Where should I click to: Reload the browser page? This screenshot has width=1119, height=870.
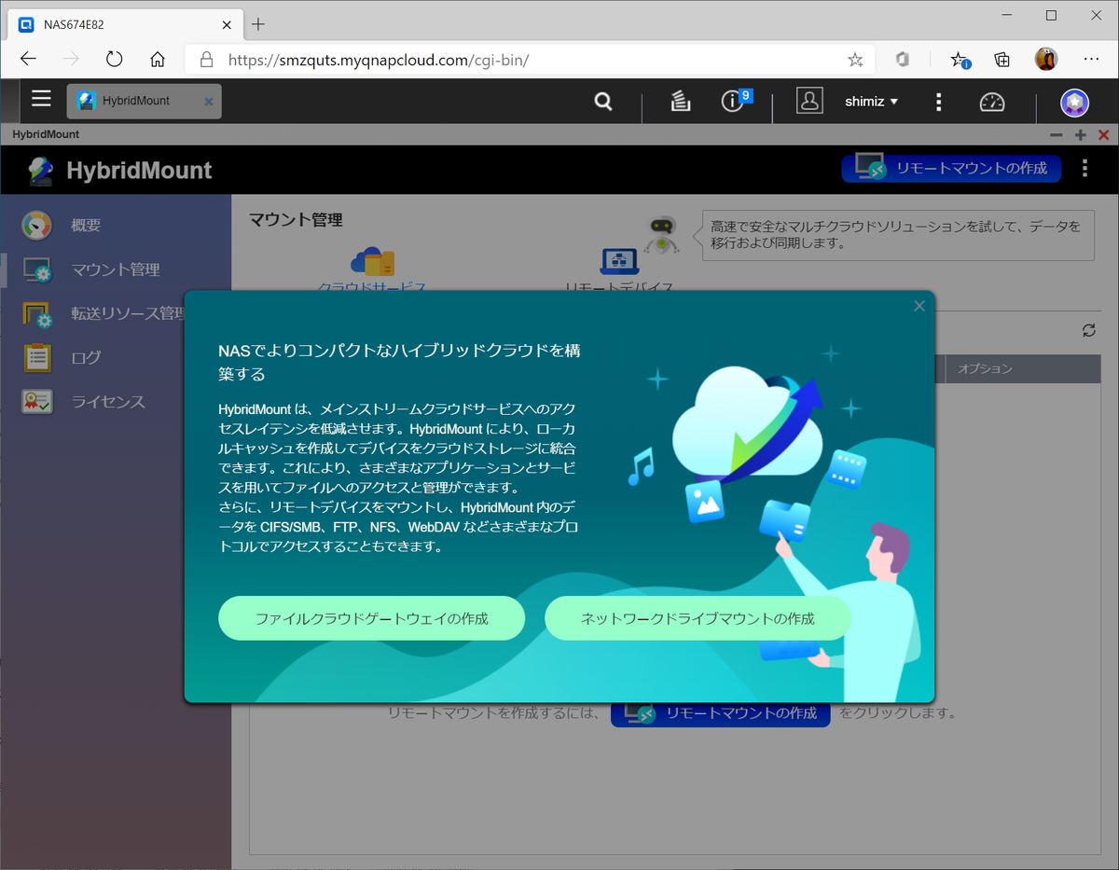click(114, 60)
